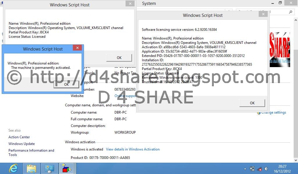Click License Status: Licensed in top-left dialog

(27, 37)
